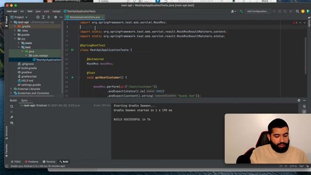Toggle the Project tool window side tab

6,21
